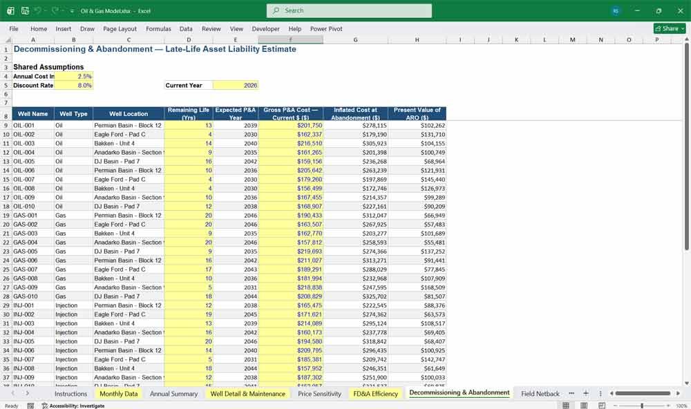Image resolution: width=691 pixels, height=409 pixels.
Task: Click the Discount Rate 8.0% cell
Action: [74, 85]
